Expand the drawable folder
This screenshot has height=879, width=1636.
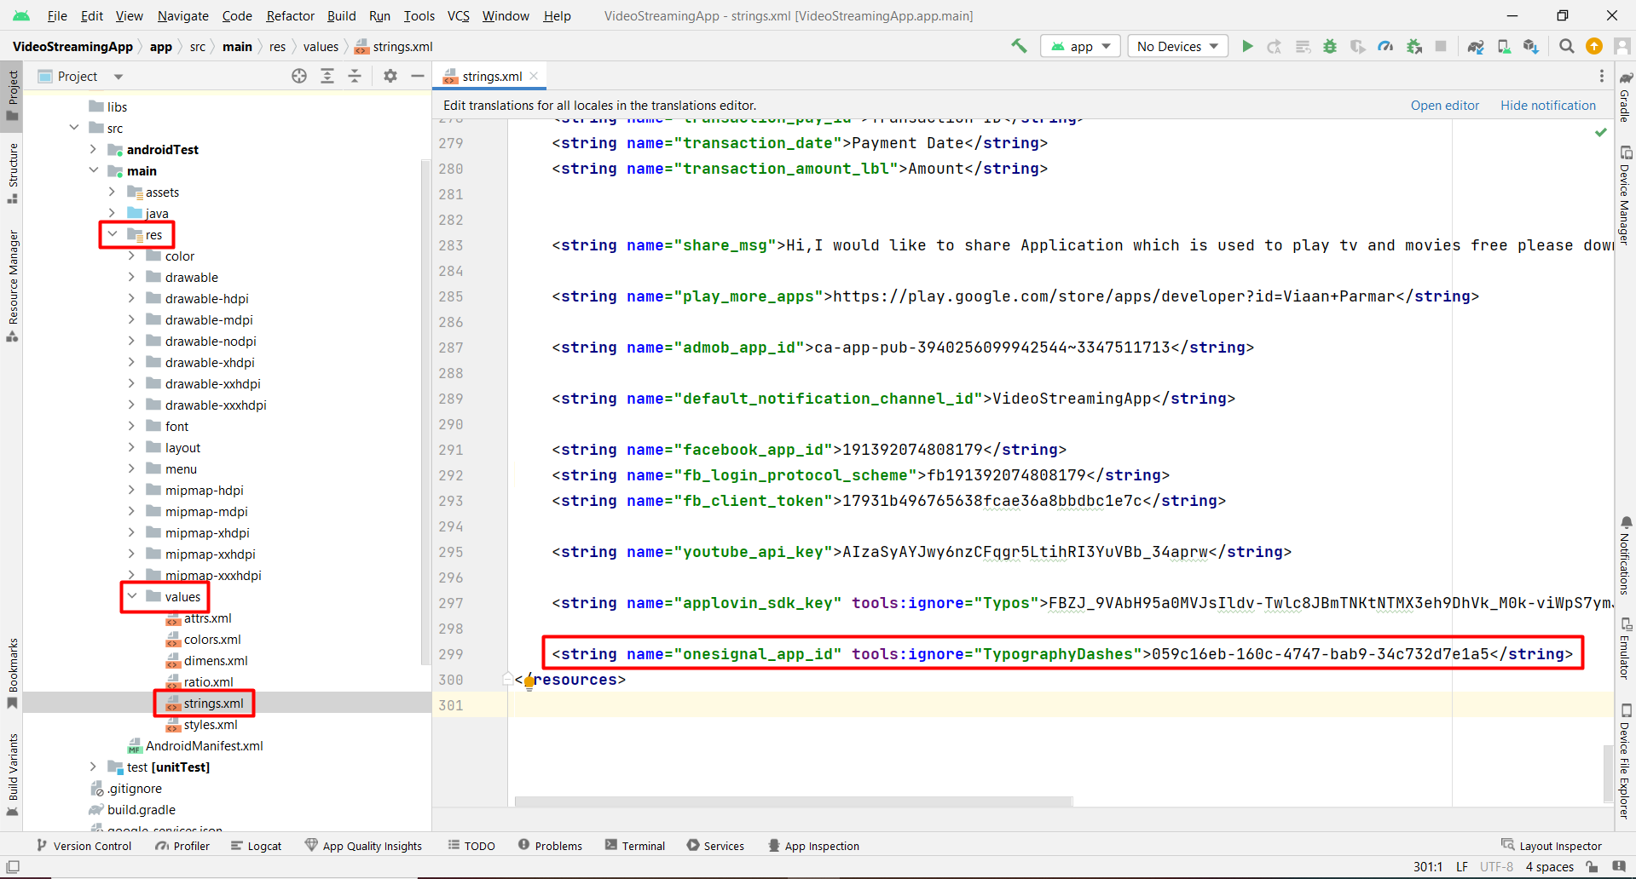(x=131, y=277)
